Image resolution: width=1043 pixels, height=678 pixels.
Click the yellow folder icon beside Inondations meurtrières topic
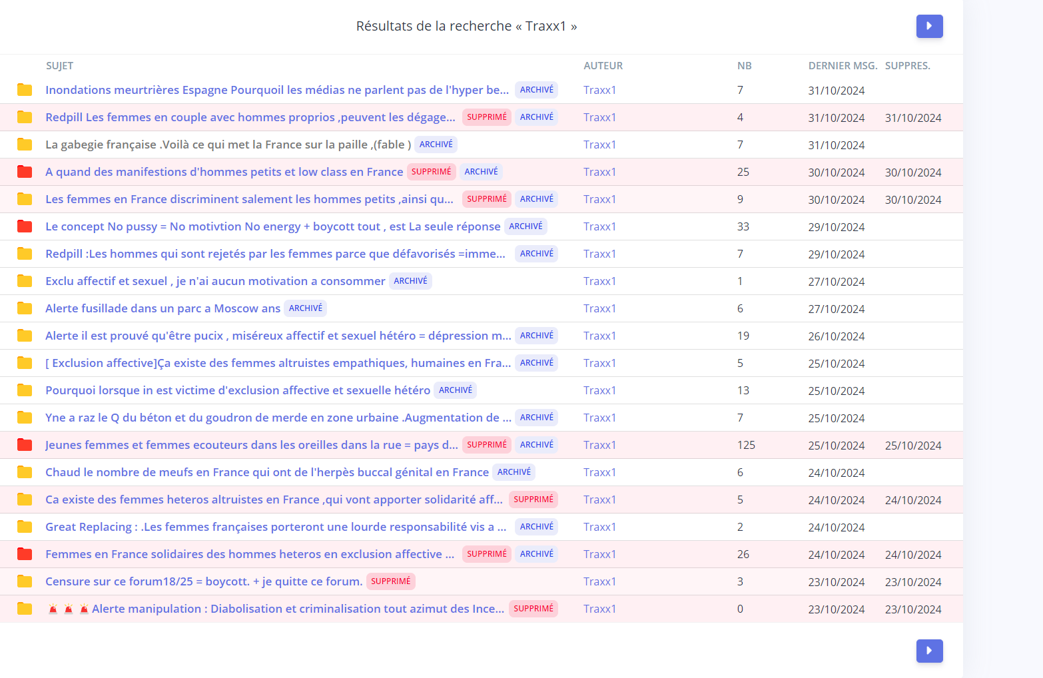[x=25, y=90]
